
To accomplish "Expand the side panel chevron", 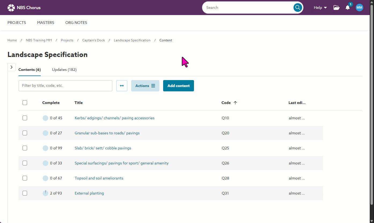I will coord(11,67).
